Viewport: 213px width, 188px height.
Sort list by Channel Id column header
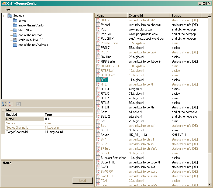click(x=149, y=16)
